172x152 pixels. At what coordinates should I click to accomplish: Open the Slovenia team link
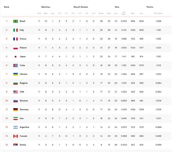pos(24,101)
